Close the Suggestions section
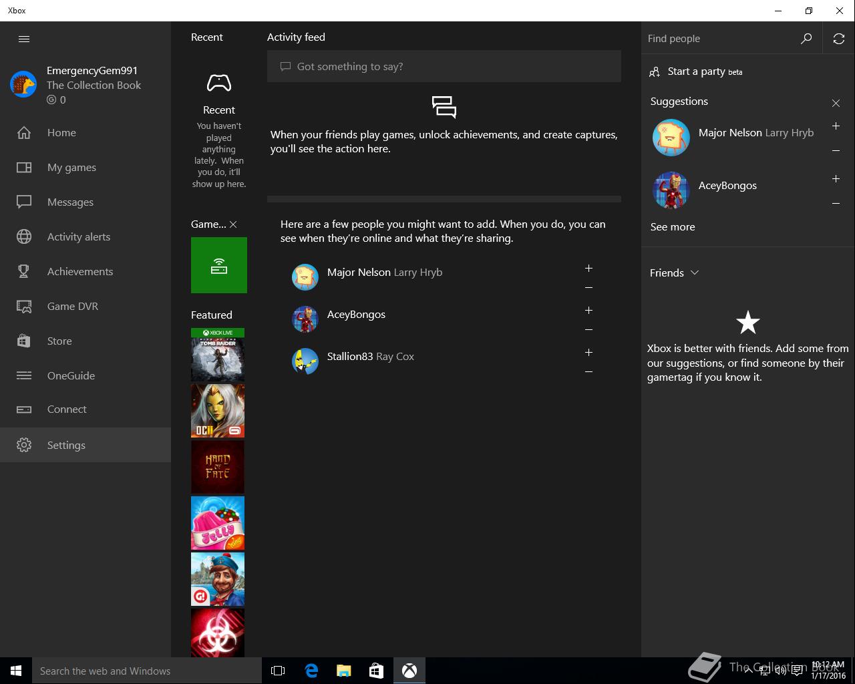Image resolution: width=855 pixels, height=684 pixels. 836,103
